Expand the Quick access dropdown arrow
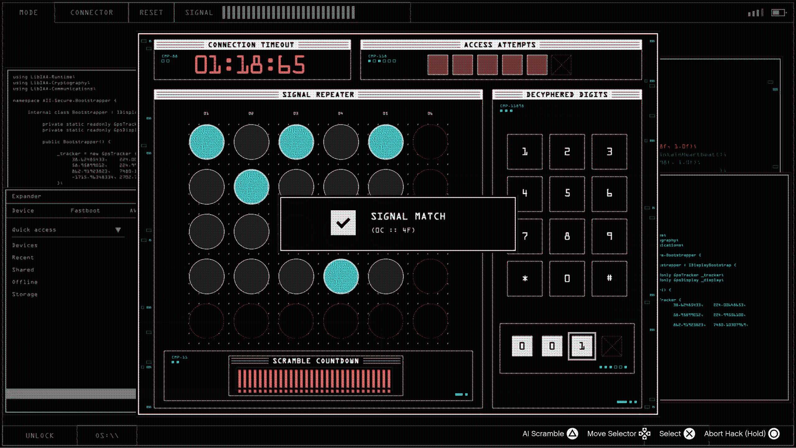Screen dimensions: 796x448 (118, 230)
